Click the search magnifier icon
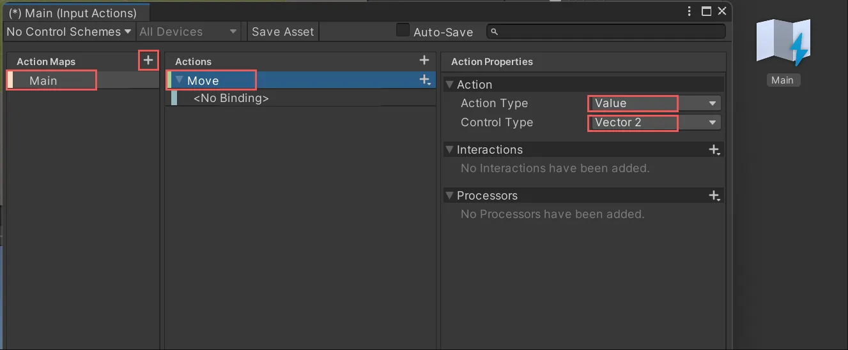This screenshot has width=848, height=350. pyautogui.click(x=495, y=32)
